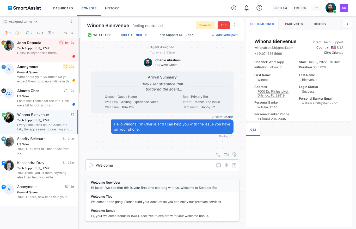
Task: Open HISTORY tab in customer panel
Action: click(320, 24)
